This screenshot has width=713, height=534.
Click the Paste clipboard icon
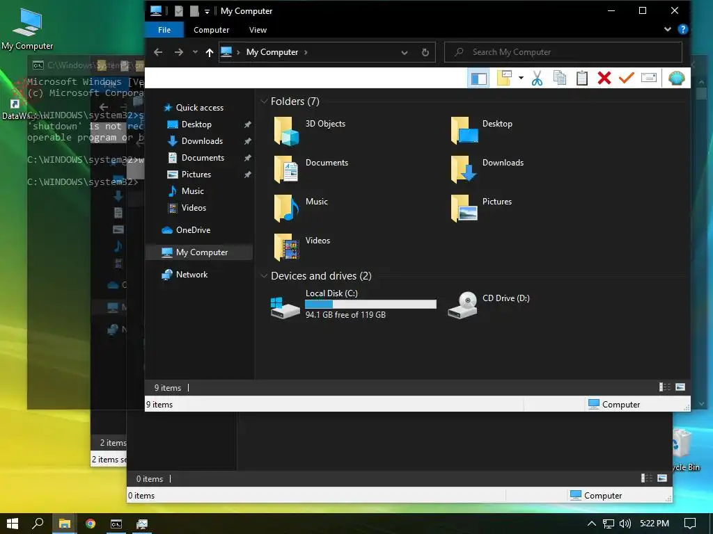point(582,78)
